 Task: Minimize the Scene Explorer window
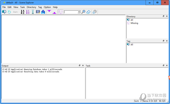[x=150, y=3]
